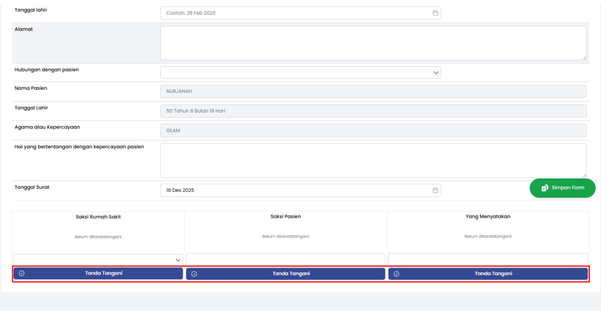Open calendar picker for Tanggal lahir
The height and width of the screenshot is (311, 601).
(x=435, y=13)
